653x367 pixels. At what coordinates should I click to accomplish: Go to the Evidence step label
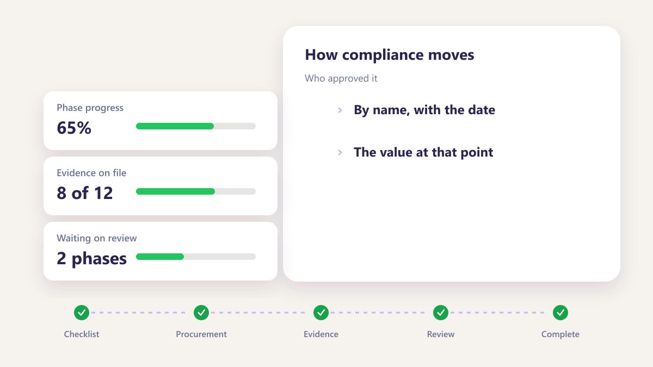pyautogui.click(x=321, y=334)
